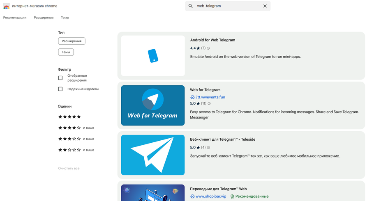Click the Фильтр section heading
Image resolution: width=388 pixels, height=201 pixels.
[65, 70]
